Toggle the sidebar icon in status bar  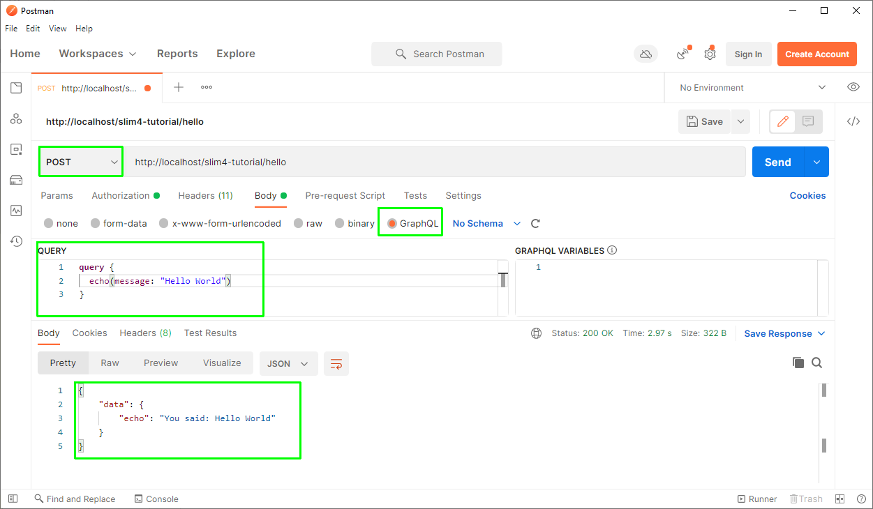pyautogui.click(x=13, y=499)
